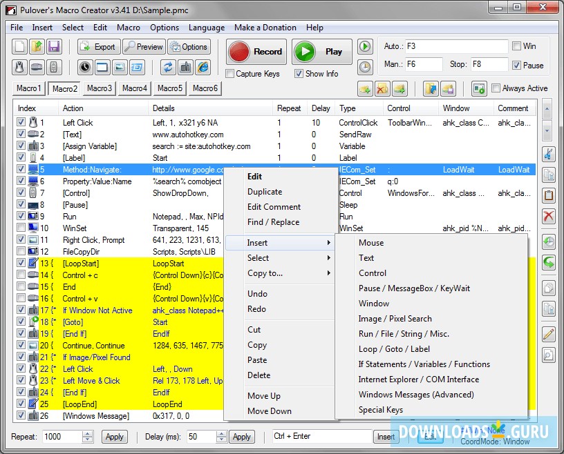Click the Save floppy disk icon
The height and width of the screenshot is (454, 564).
[54, 47]
